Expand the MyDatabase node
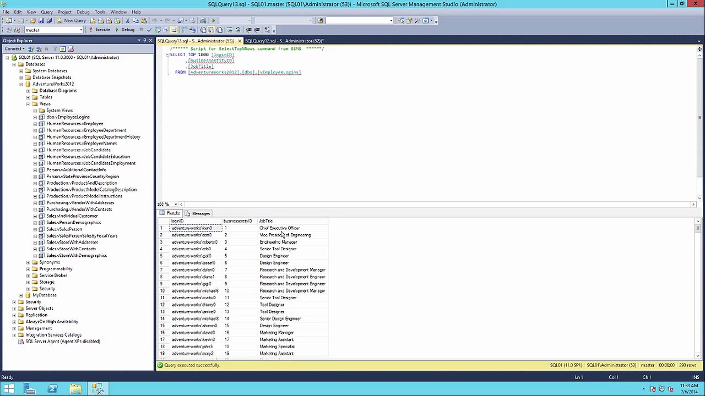 (21, 295)
